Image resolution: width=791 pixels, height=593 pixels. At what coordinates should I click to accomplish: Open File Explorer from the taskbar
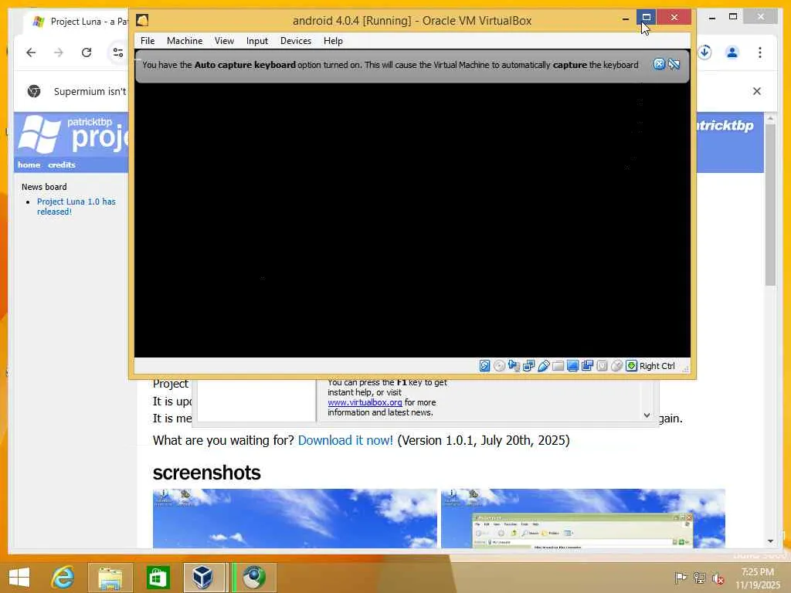[110, 578]
